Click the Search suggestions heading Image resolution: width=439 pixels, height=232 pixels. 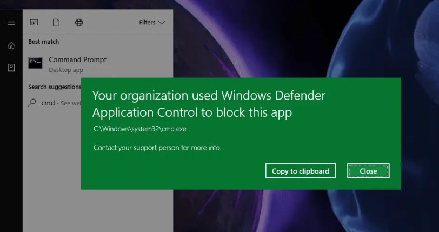[55, 87]
